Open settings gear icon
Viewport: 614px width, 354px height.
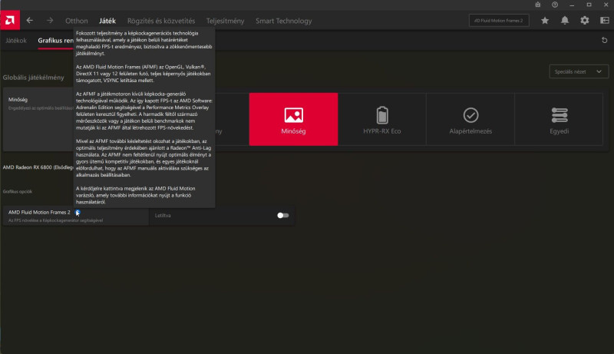(585, 21)
